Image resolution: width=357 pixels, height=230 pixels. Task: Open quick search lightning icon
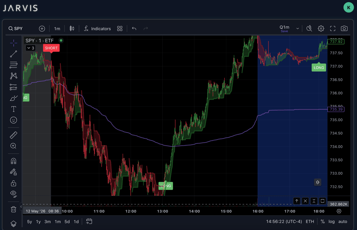point(309,29)
